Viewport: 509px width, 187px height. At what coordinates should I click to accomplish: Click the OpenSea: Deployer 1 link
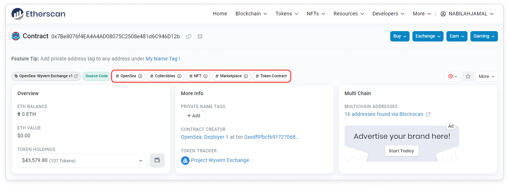pyautogui.click(x=205, y=137)
